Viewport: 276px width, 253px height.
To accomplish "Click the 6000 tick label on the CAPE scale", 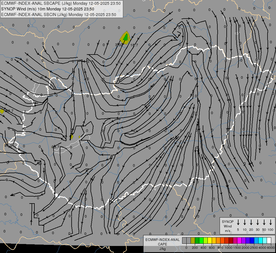I will pyautogui.click(x=271, y=248).
